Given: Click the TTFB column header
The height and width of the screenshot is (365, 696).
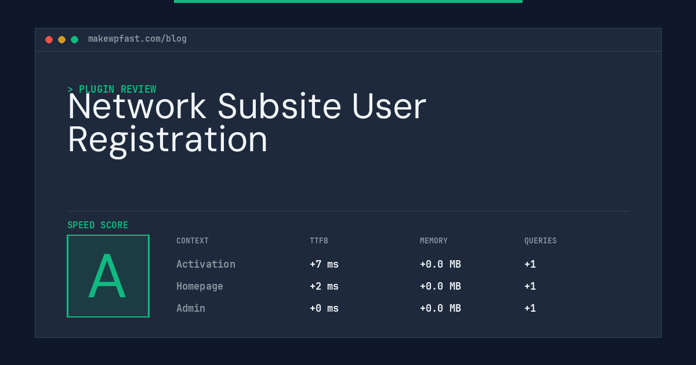Looking at the screenshot, I should (319, 241).
